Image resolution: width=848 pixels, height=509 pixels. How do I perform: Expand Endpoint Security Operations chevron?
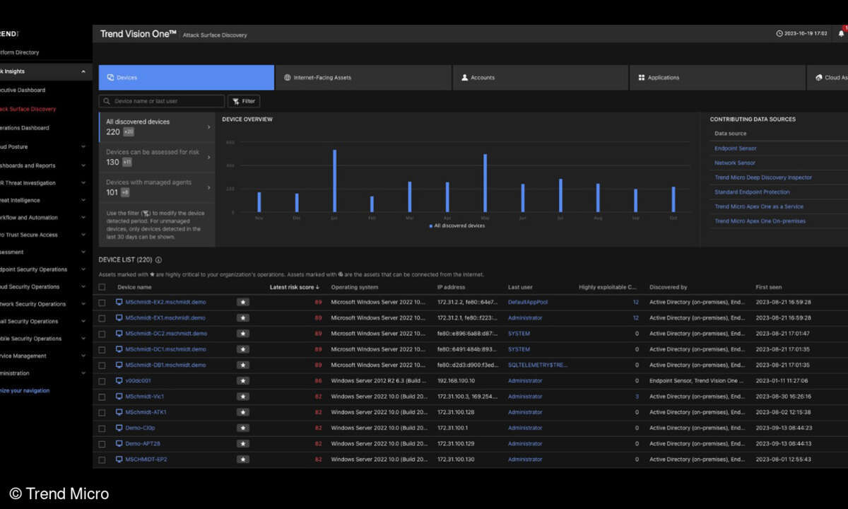tap(83, 269)
